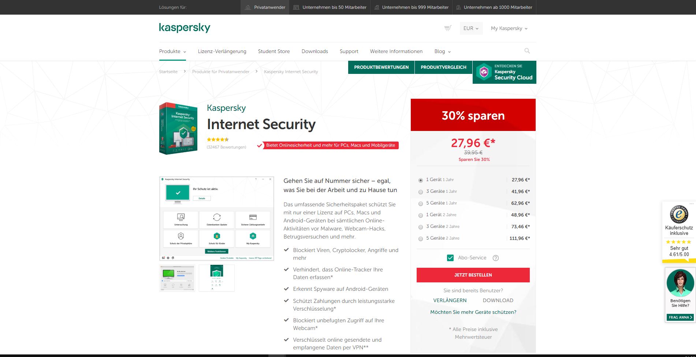Image resolution: width=696 pixels, height=357 pixels.
Task: Click the PRODUKTVERGLEICH button
Action: pos(443,67)
